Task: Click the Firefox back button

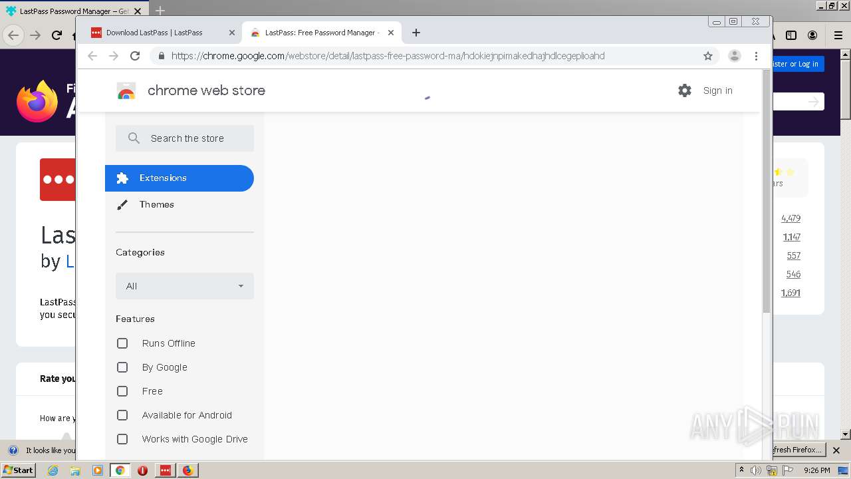Action: tap(13, 35)
